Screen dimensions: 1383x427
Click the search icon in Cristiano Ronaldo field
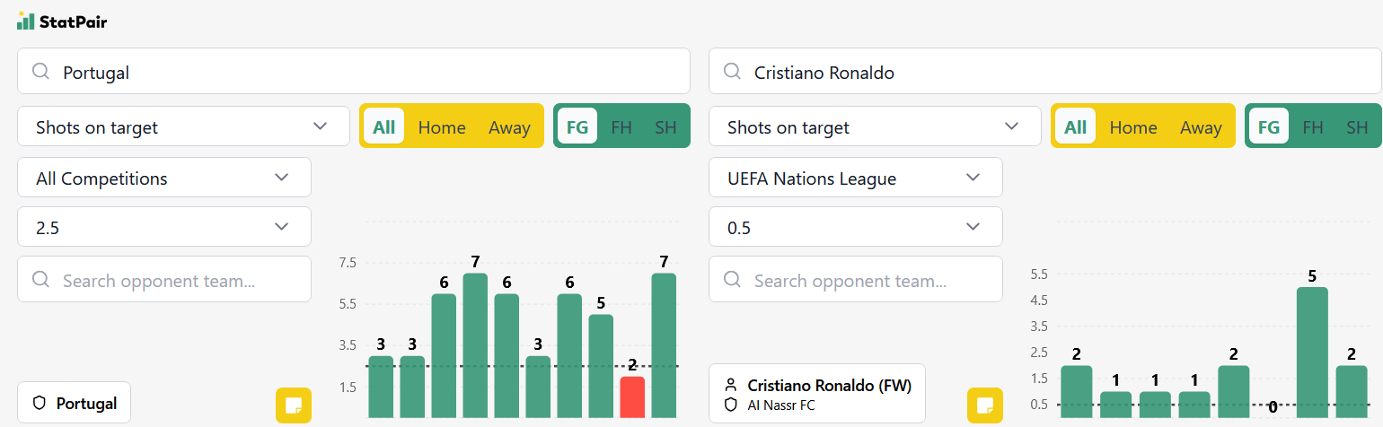(732, 72)
